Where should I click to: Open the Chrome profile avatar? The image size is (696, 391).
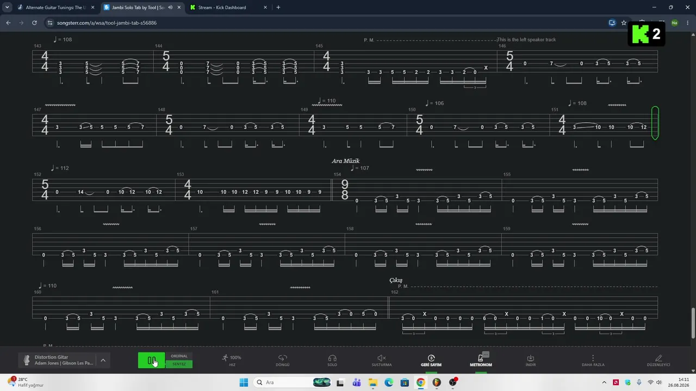click(x=675, y=23)
